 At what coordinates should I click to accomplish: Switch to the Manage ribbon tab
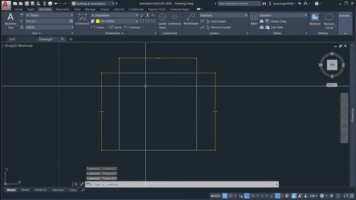[x=90, y=9]
